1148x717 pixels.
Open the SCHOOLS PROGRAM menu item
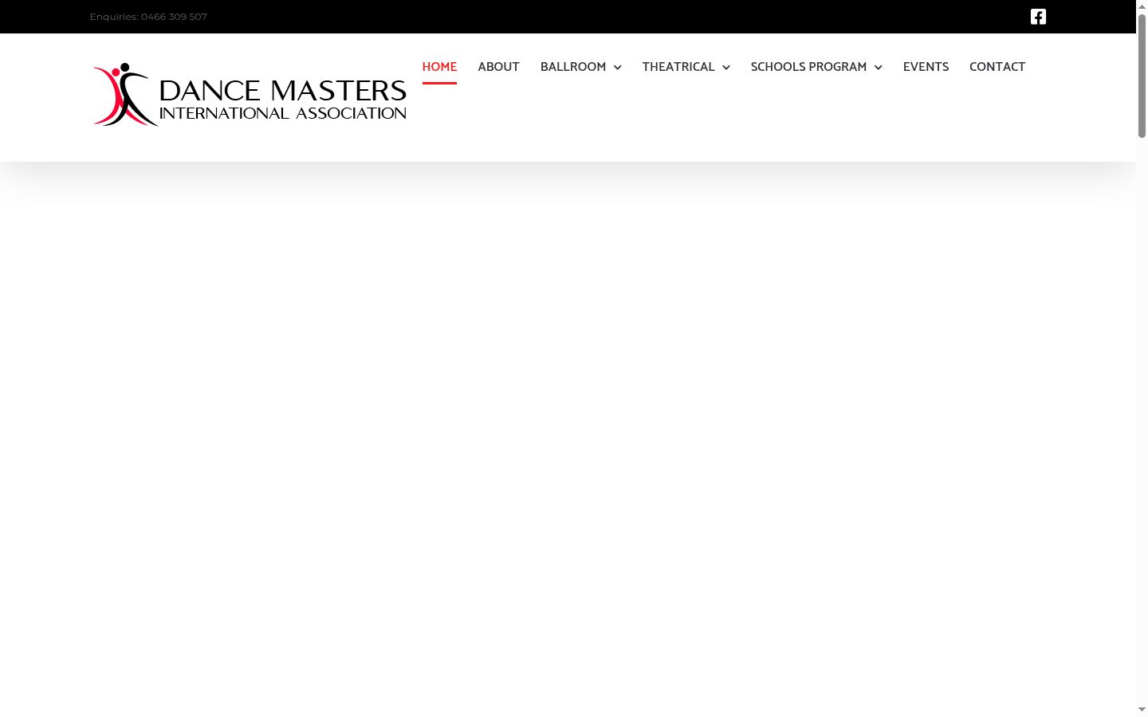point(808,67)
